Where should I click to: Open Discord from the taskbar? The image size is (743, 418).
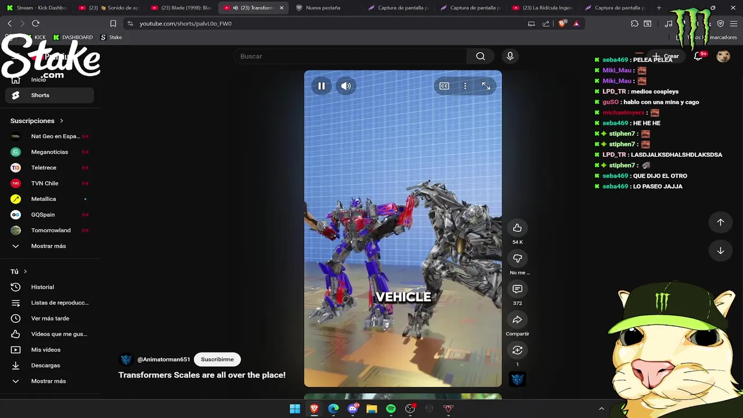click(x=352, y=409)
